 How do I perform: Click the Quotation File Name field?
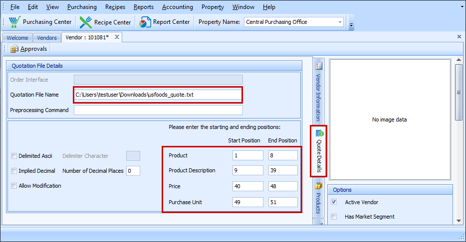[x=158, y=95]
